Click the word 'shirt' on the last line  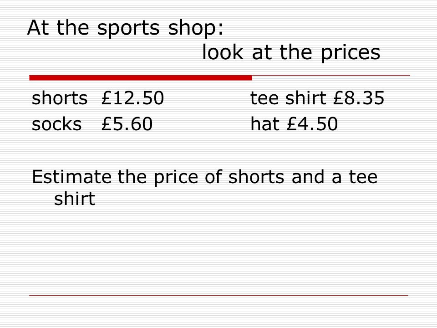[x=74, y=199]
